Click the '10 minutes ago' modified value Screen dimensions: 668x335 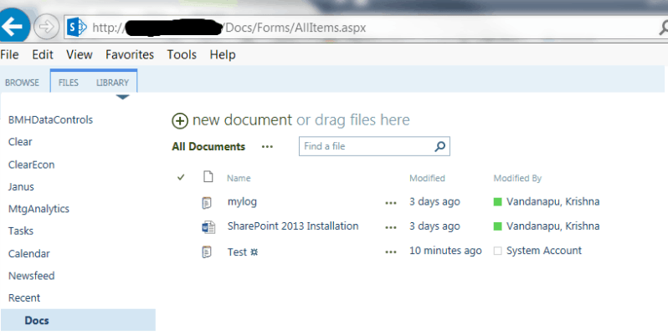coord(445,251)
